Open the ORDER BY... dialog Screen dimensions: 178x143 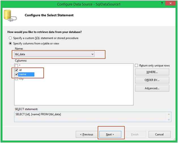(x=152, y=80)
